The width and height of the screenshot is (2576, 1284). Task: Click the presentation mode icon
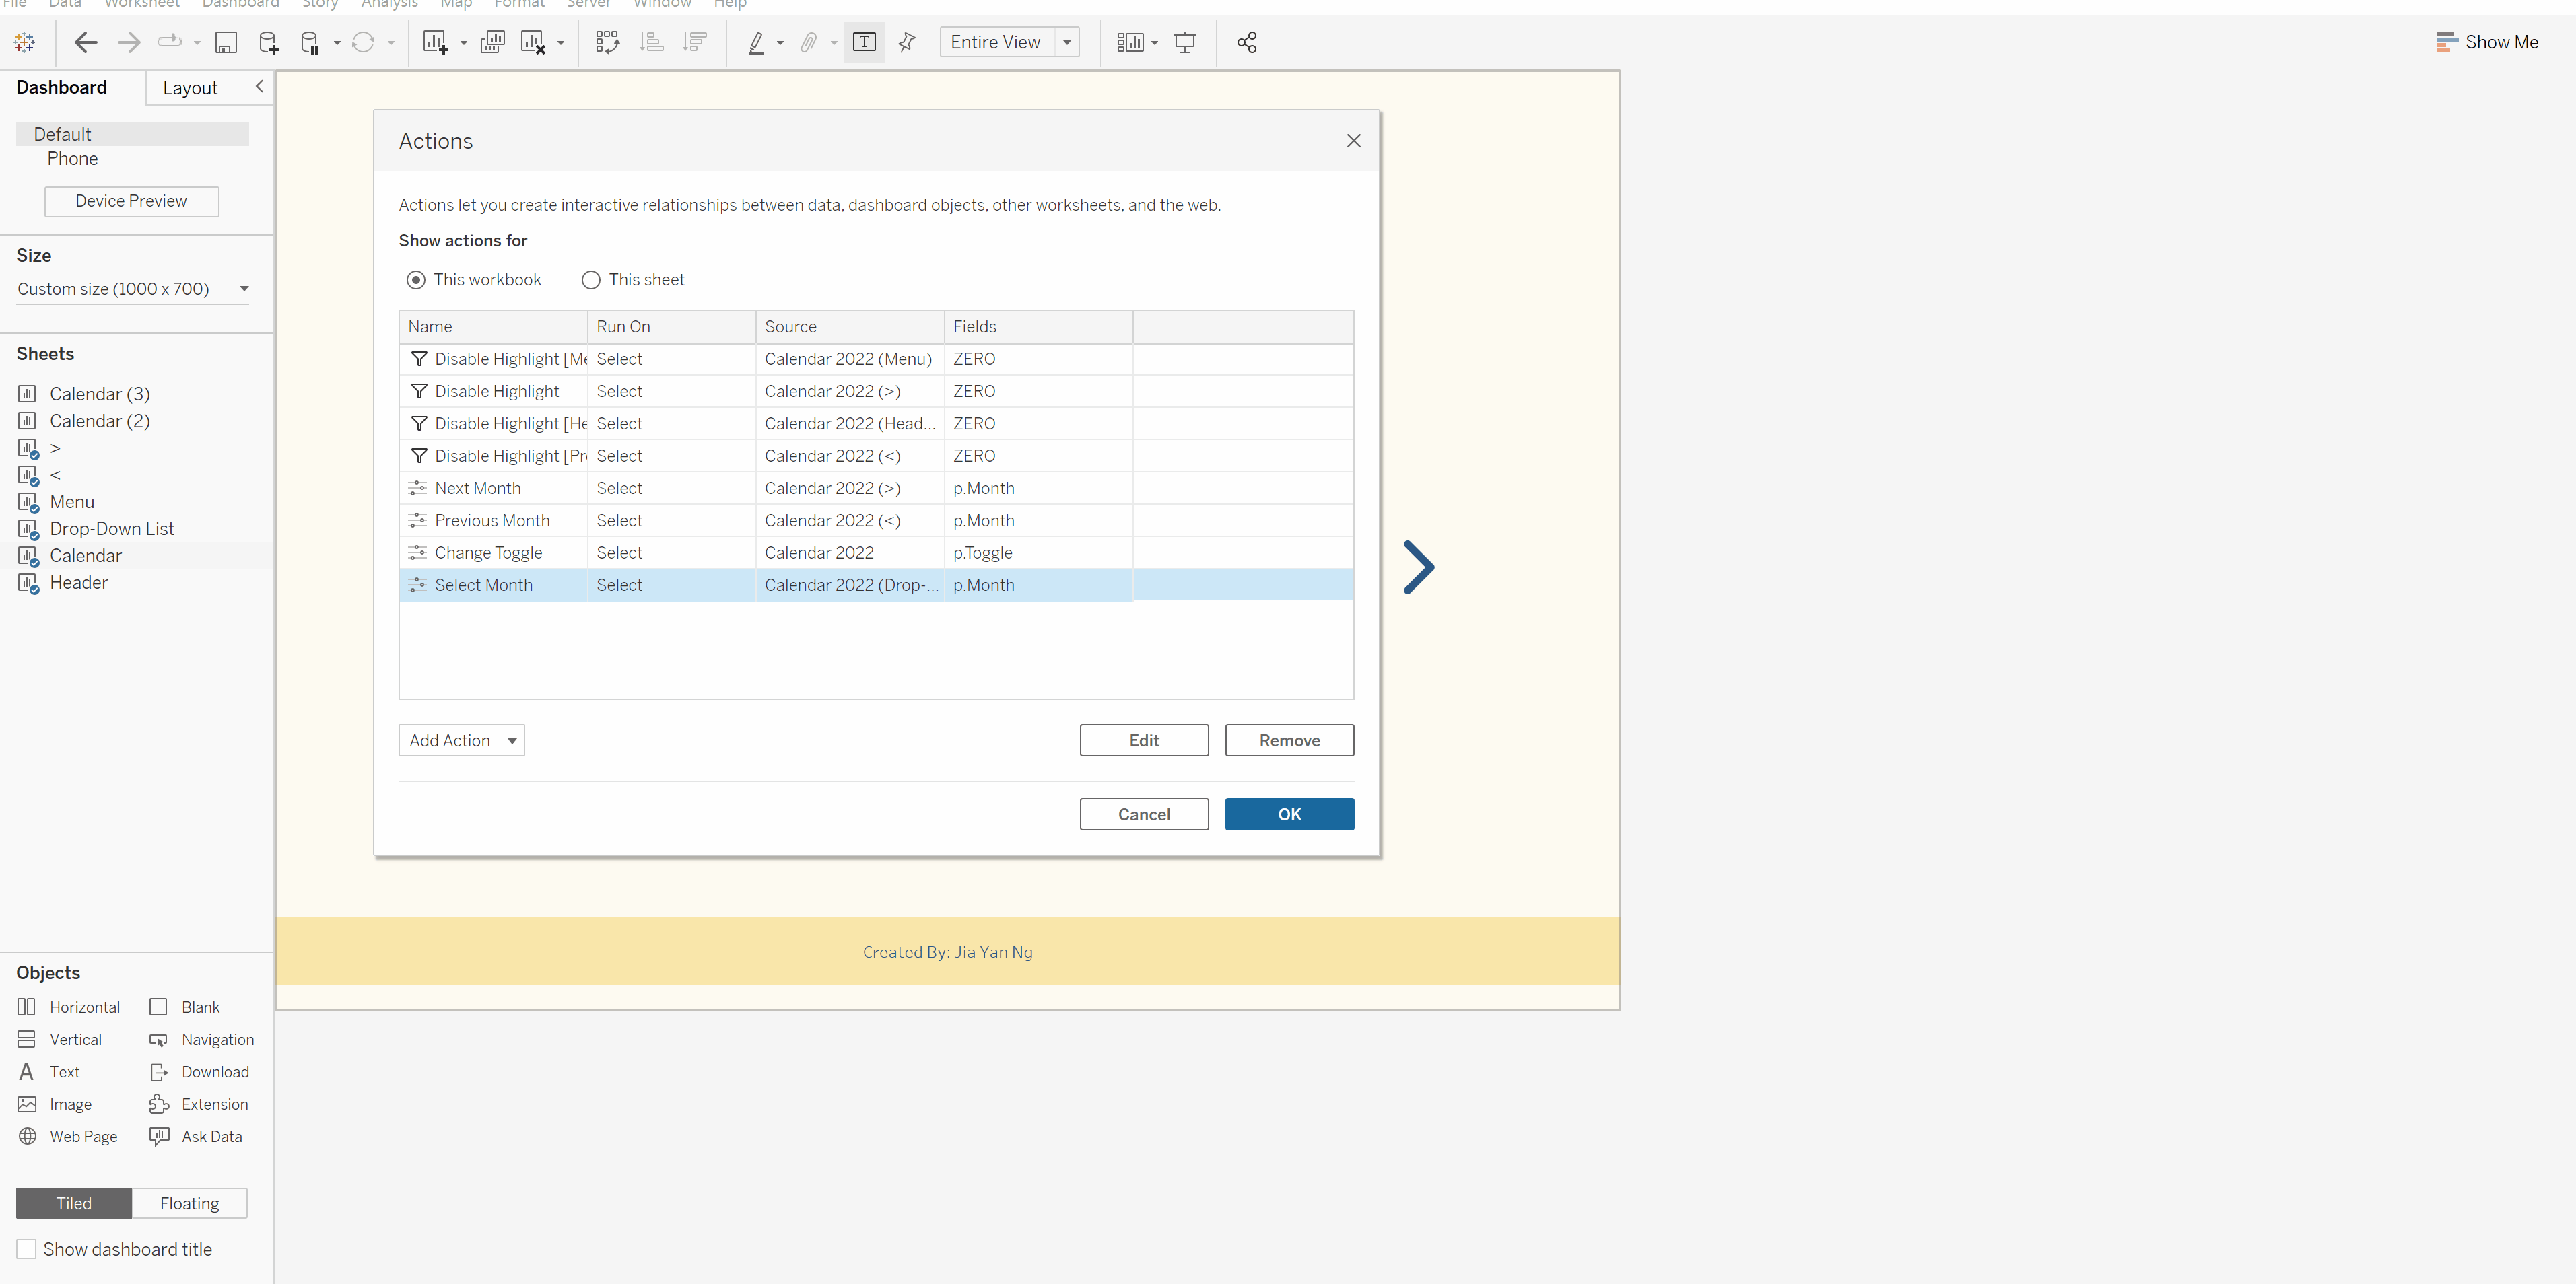pos(1185,42)
